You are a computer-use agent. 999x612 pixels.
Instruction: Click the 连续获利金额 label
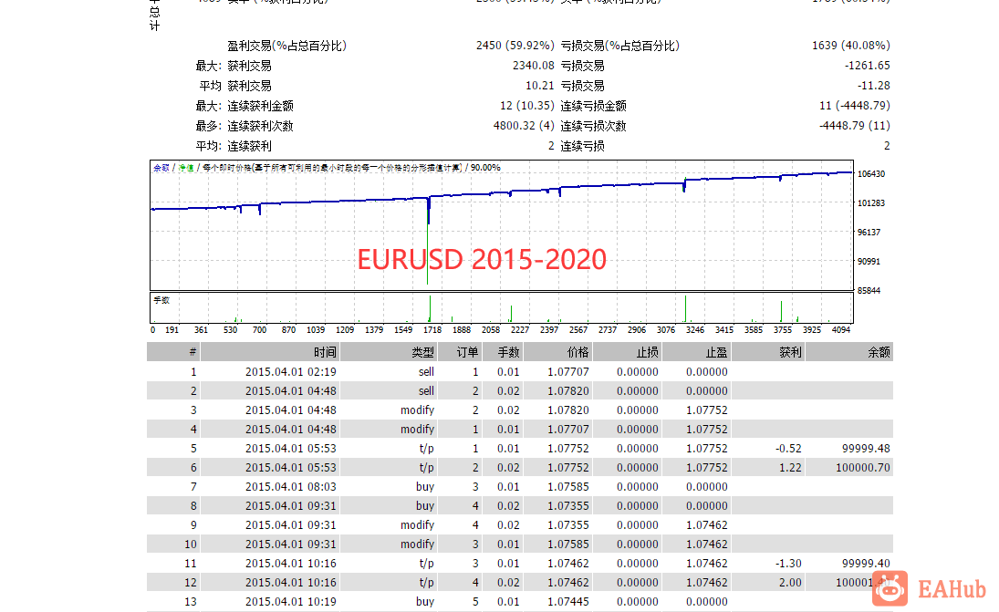click(x=261, y=106)
